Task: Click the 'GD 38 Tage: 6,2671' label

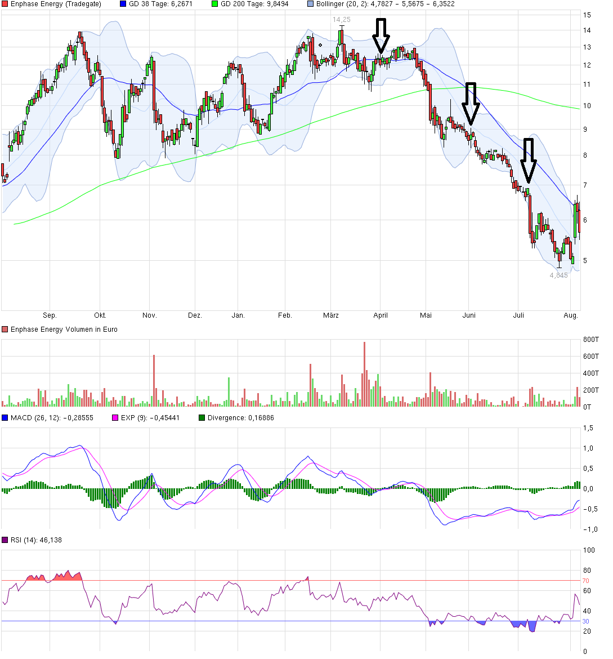Action: (160, 4)
